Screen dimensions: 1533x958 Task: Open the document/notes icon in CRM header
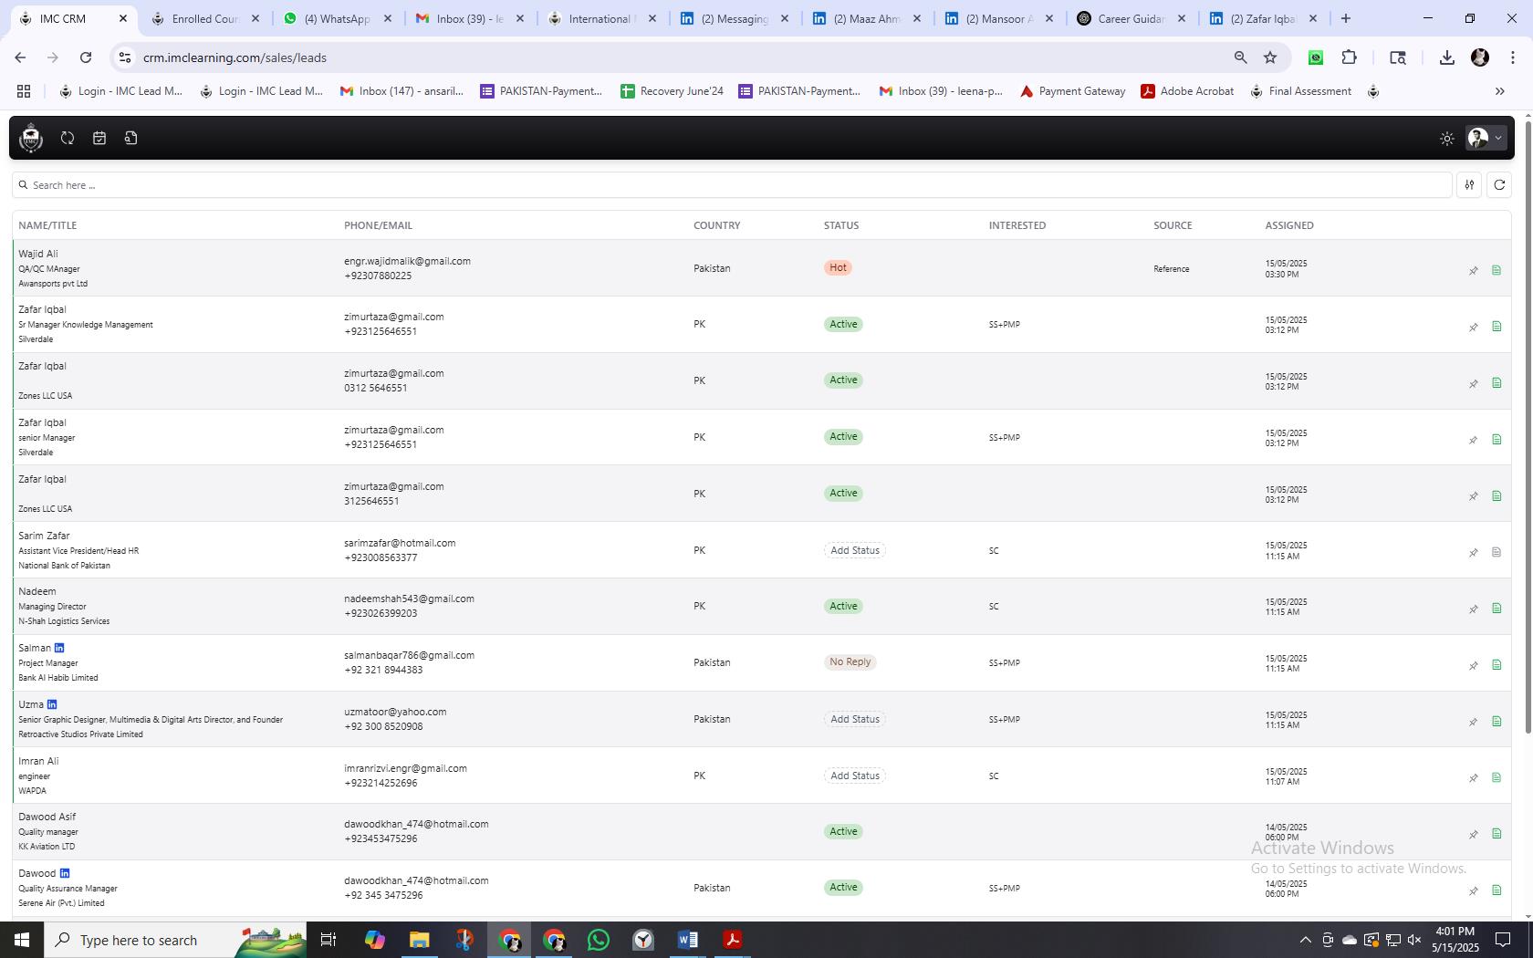130,138
